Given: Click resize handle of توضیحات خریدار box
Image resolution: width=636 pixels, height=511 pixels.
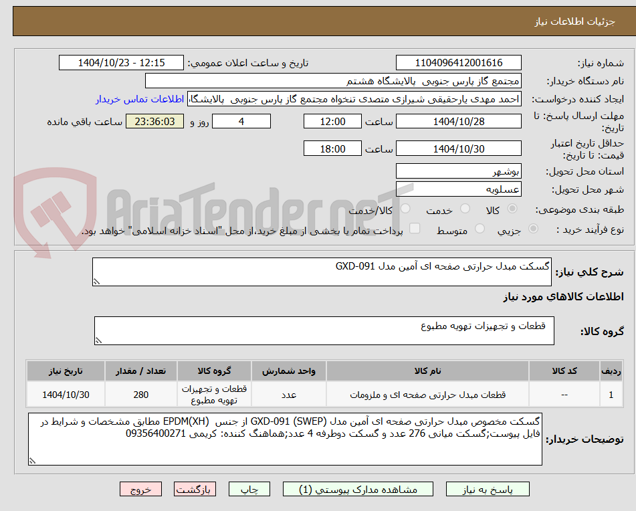Looking at the screenshot, I should [x=33, y=461].
